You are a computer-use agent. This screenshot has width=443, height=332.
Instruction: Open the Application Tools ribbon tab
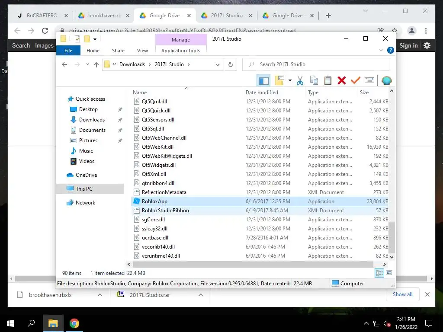click(x=180, y=51)
